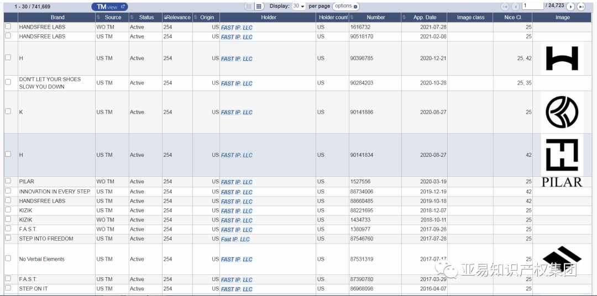Click the Image column header
The width and height of the screenshot is (597, 296).
point(562,18)
